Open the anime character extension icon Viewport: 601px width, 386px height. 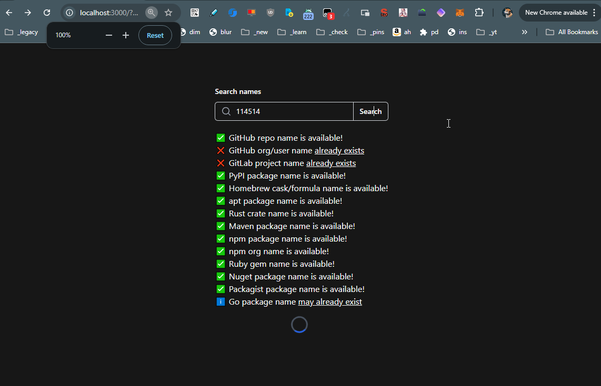tap(403, 13)
